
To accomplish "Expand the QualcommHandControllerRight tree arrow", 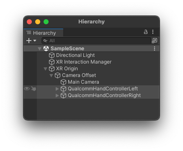I will click(57, 95).
